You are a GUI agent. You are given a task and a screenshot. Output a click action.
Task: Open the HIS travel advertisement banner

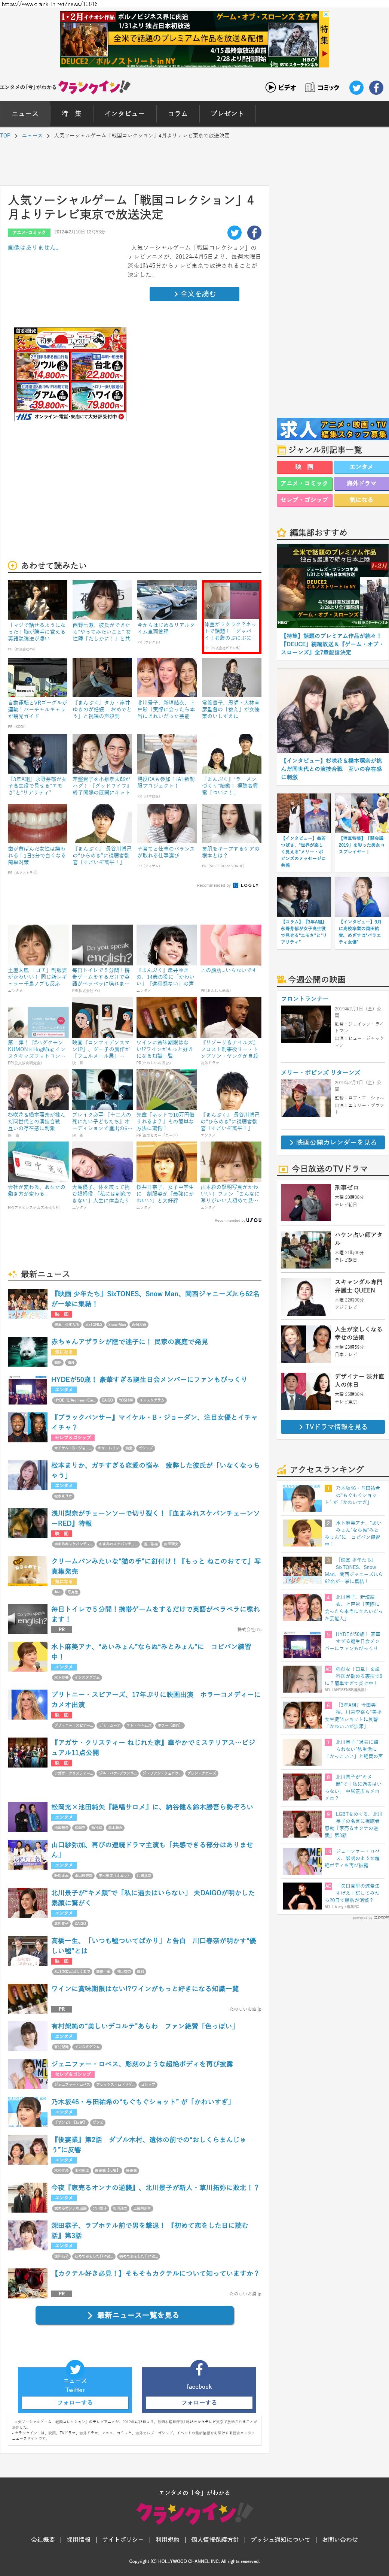pyautogui.click(x=70, y=373)
